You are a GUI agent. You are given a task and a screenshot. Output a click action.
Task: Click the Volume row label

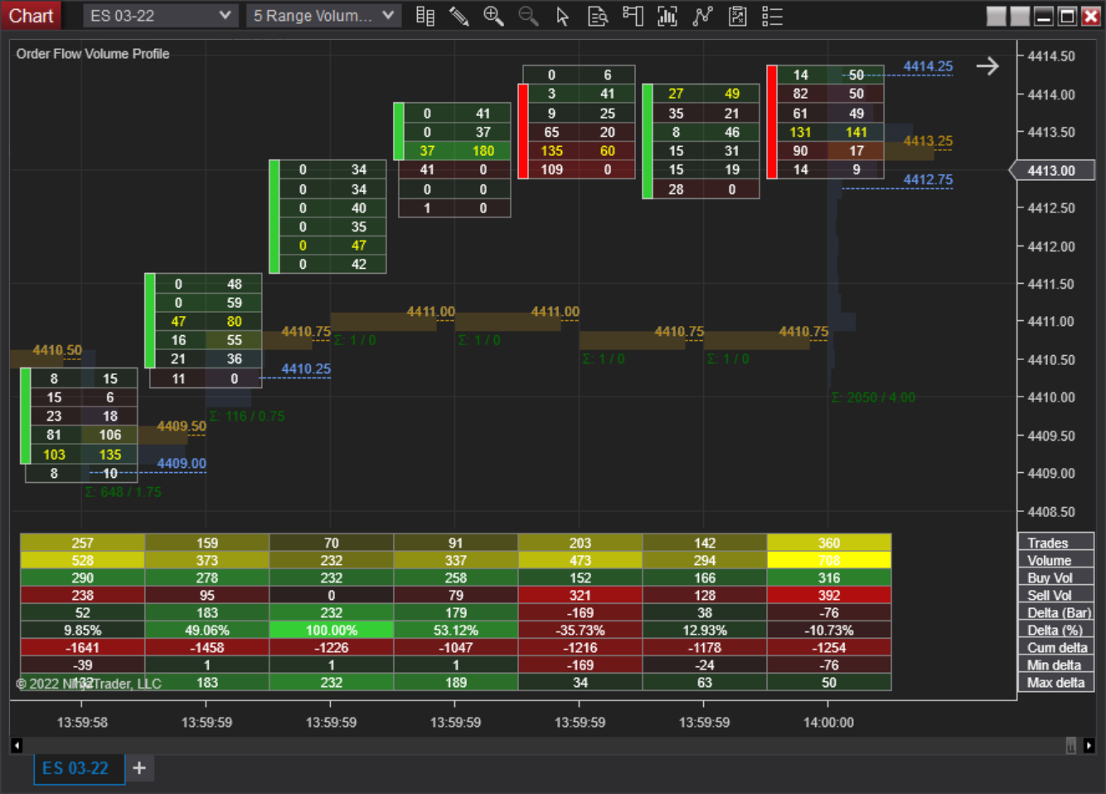(1056, 560)
